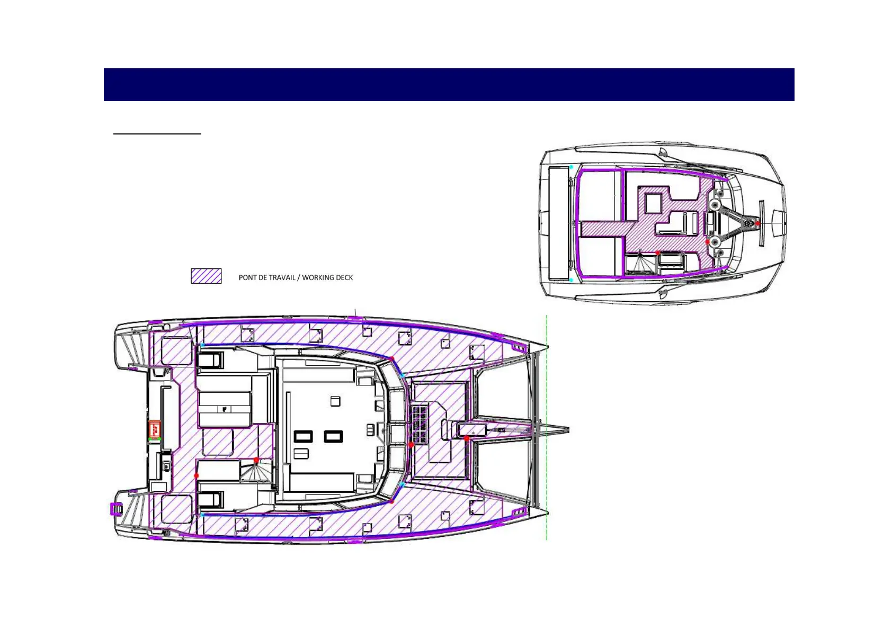Click the left black rectangular roof hatch
This screenshot has height=630, width=892.
303,437
